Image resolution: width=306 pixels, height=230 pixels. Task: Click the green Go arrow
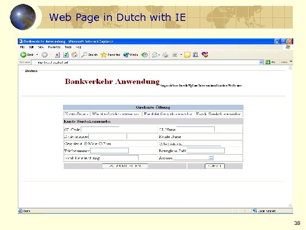click(268, 62)
